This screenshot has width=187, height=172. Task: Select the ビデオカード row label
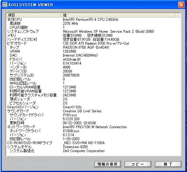17,43
